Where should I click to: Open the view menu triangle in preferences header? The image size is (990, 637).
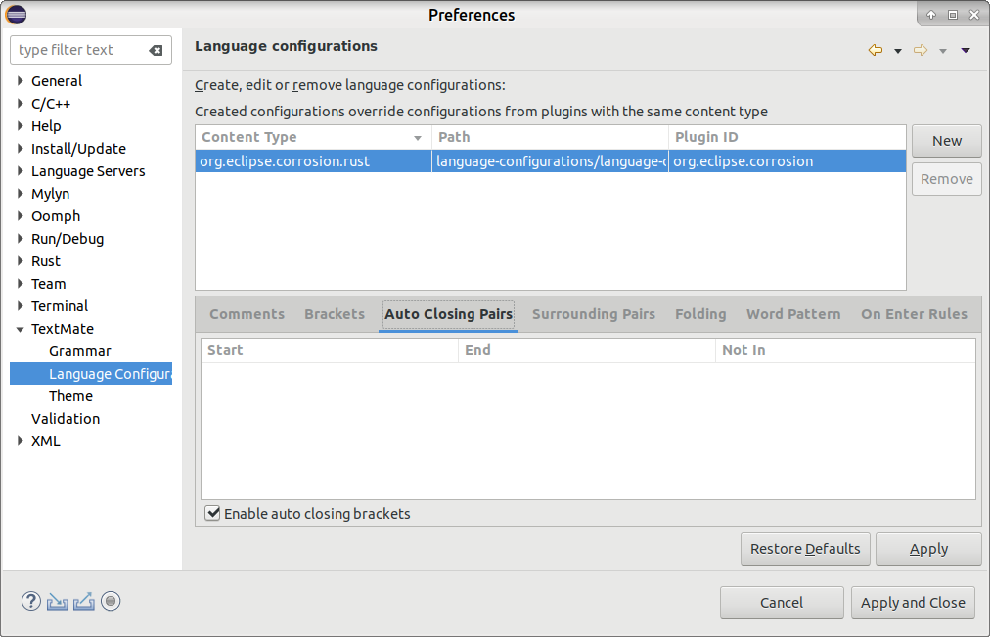tap(965, 50)
